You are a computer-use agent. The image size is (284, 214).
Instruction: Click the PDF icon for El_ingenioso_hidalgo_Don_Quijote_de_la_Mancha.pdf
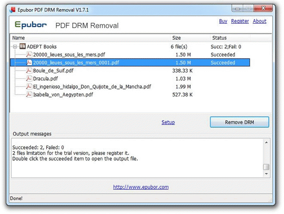tap(29, 87)
